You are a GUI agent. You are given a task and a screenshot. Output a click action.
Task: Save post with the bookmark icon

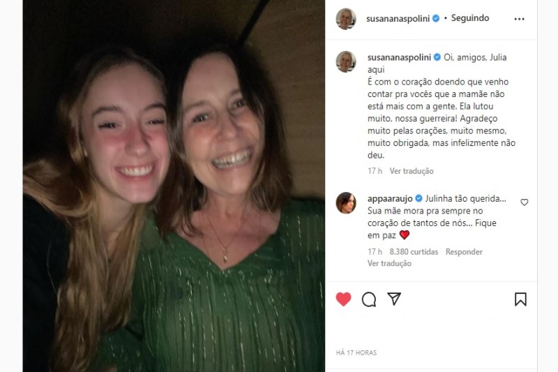point(520,299)
